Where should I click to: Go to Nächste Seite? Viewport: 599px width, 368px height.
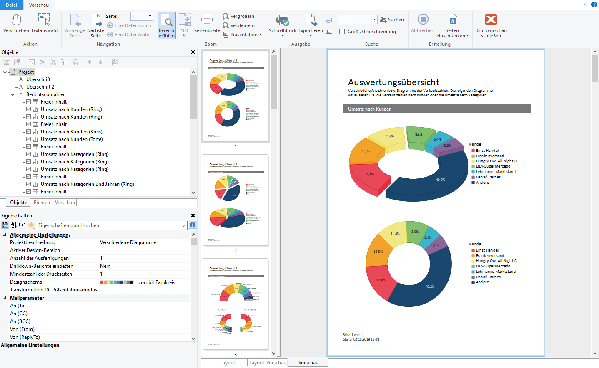96,25
